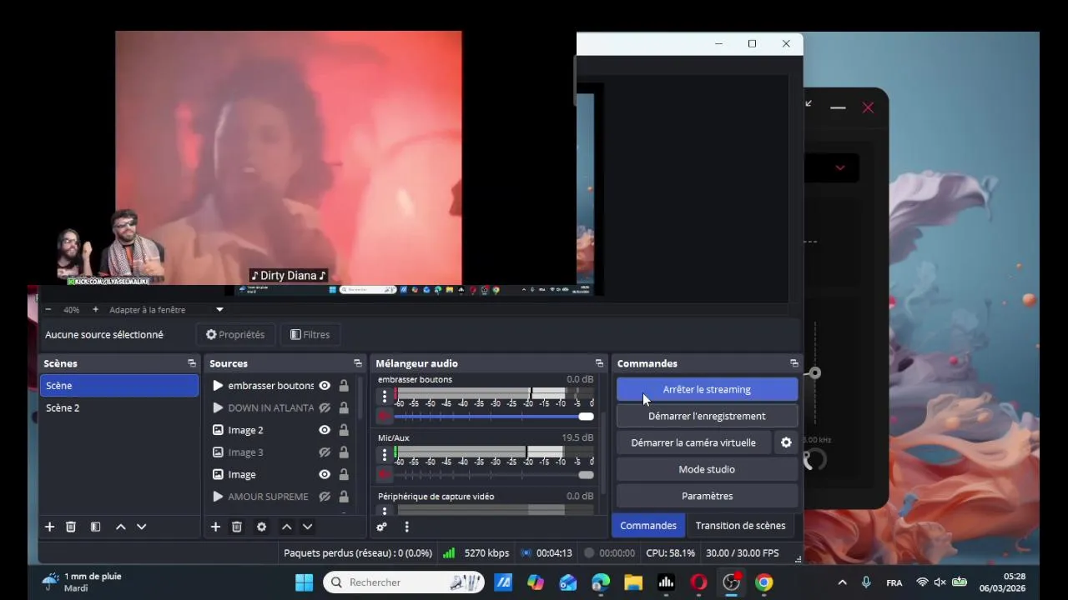Show hidden system tray icons chevron
The height and width of the screenshot is (600, 1068).
point(842,582)
